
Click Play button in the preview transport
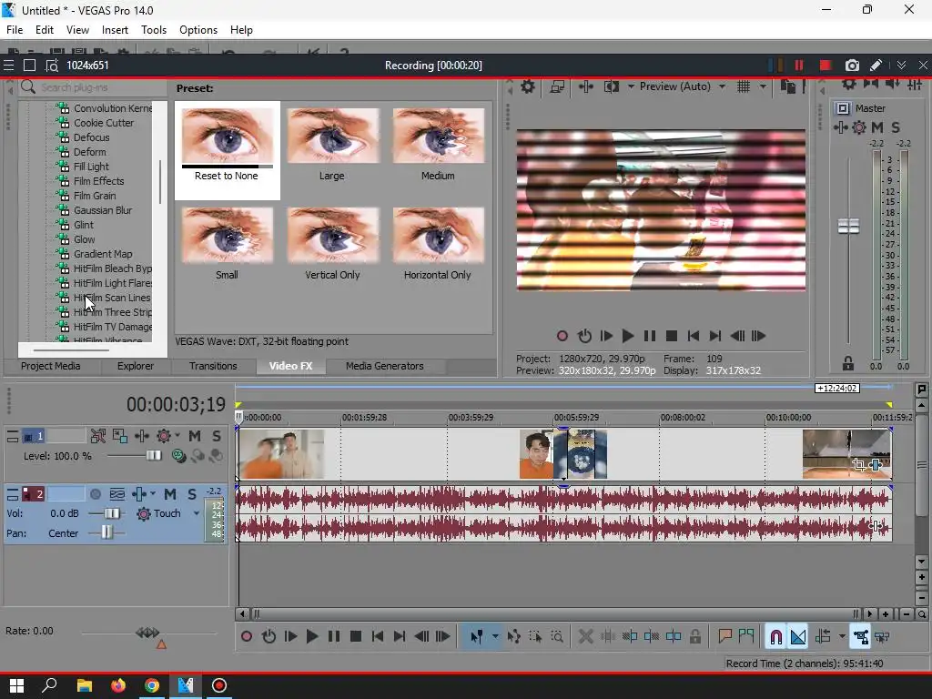click(x=628, y=336)
